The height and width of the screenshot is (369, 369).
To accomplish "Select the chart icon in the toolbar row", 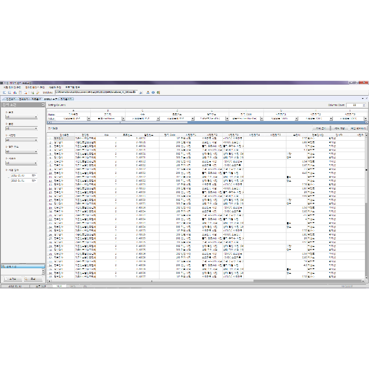I will pyautogui.click(x=15, y=92).
